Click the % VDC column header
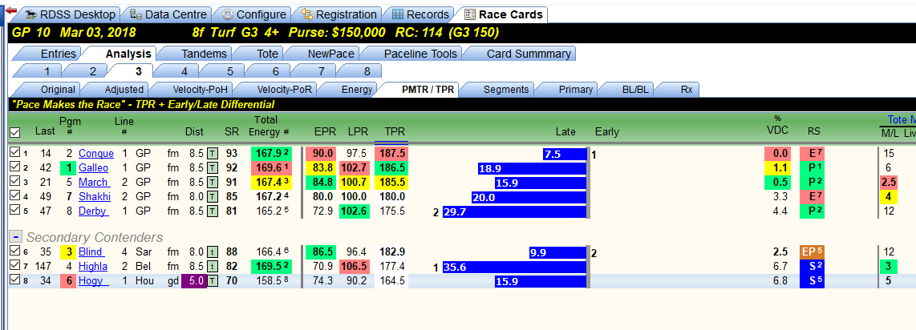916x330 pixels. pos(777,126)
